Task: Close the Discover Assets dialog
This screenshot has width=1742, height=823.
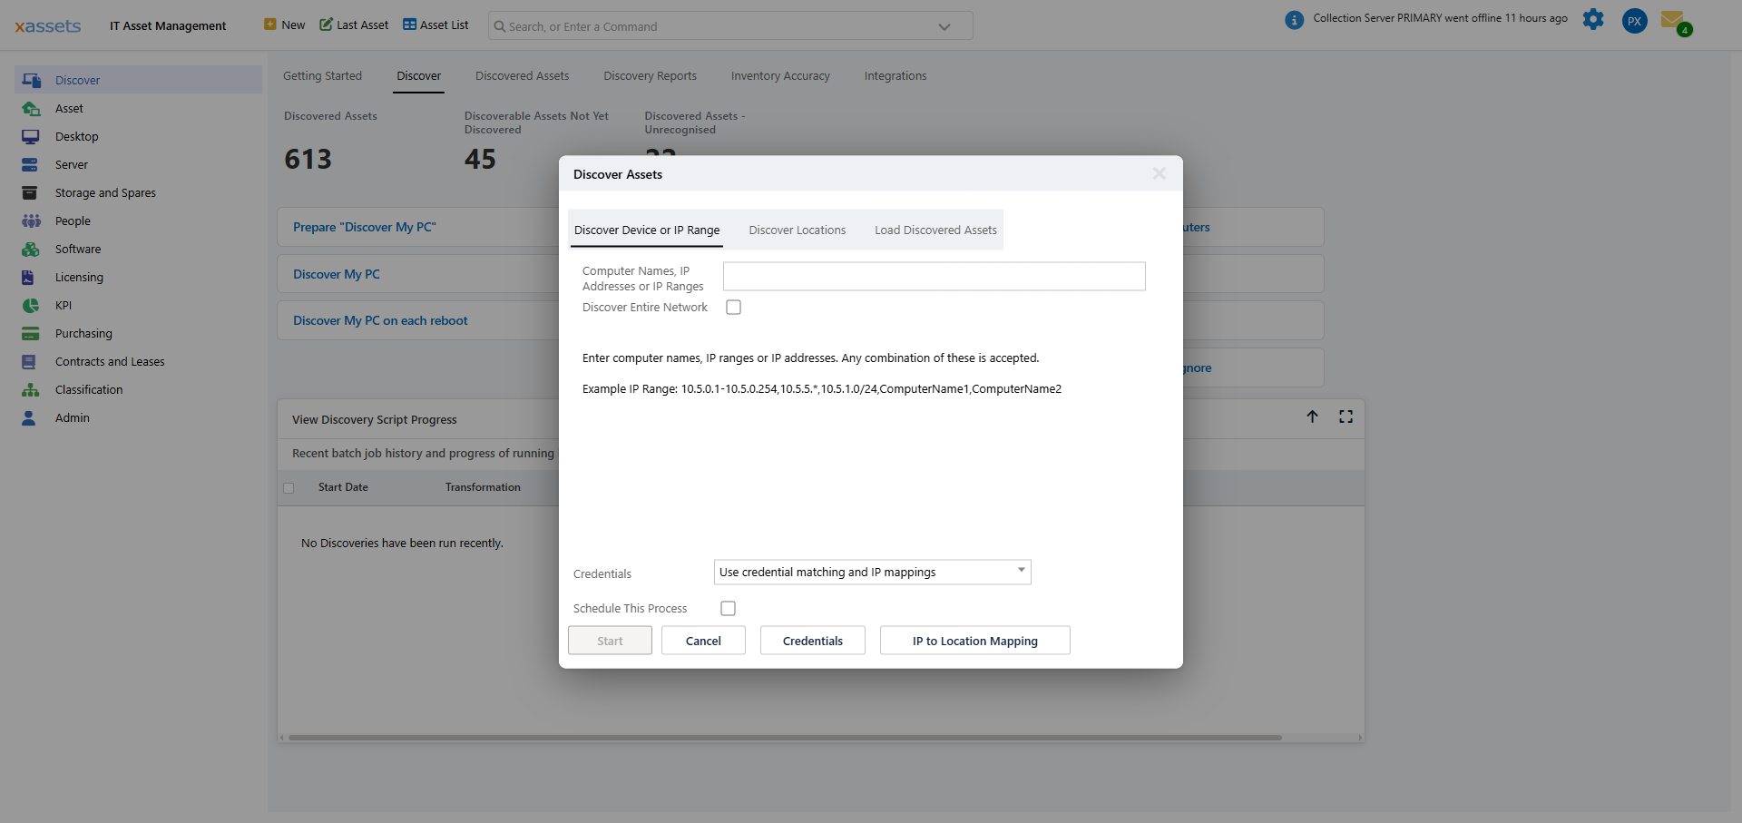Action: [x=1159, y=173]
